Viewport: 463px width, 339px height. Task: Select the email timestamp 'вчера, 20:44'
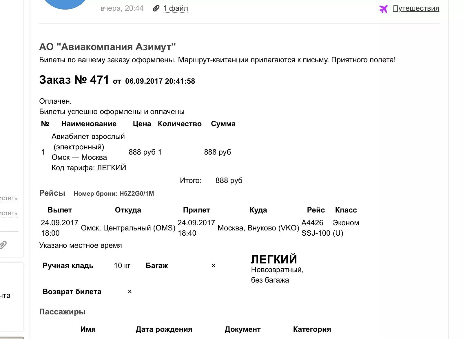122,8
